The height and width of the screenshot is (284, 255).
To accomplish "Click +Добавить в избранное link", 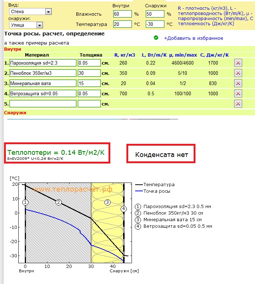I will click(x=193, y=38).
